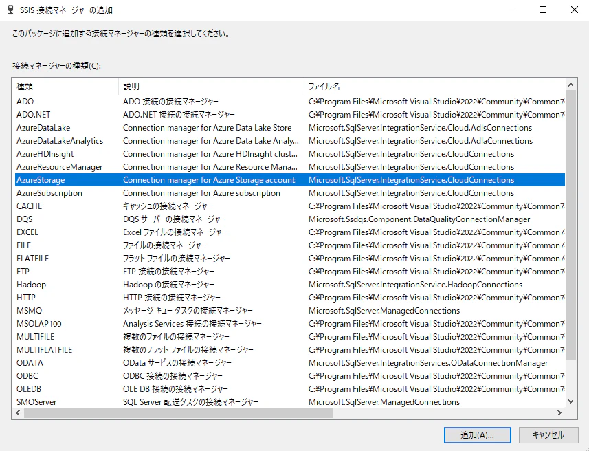
Task: Select the EXCEL connection type
Action: [290, 232]
